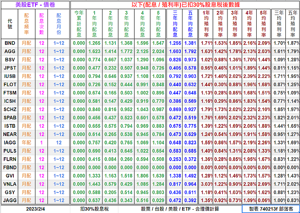Viewport: 300px width, 213px height.
Task: Select BSV's 月配 frequency cell
Action: tap(27, 59)
